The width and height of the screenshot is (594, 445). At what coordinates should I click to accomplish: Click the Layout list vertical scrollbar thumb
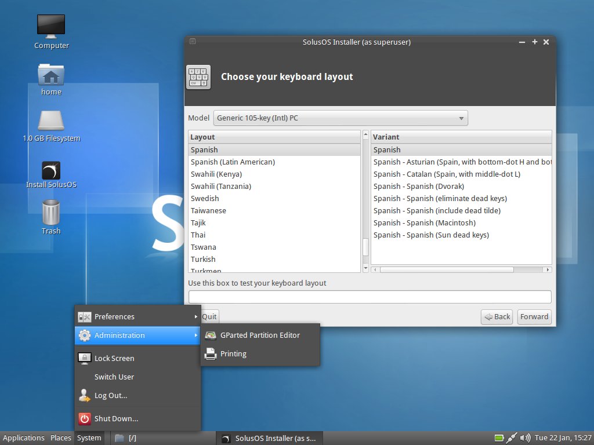point(365,247)
